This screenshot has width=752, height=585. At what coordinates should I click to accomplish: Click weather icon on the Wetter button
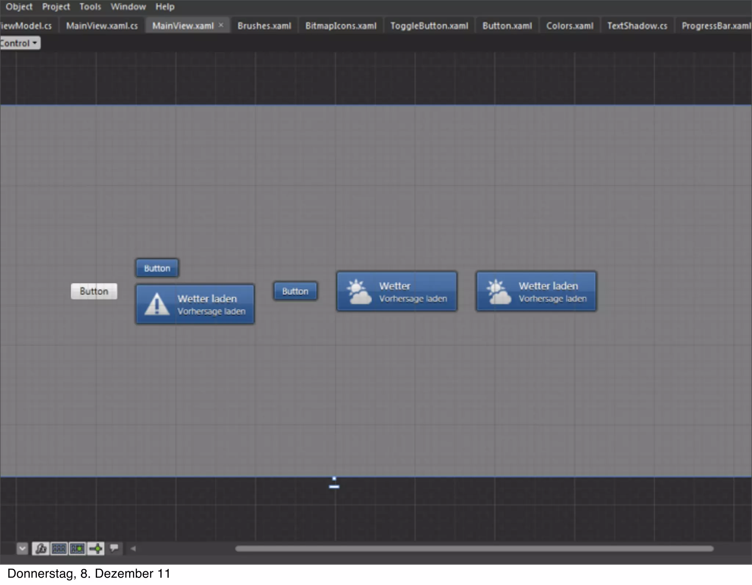tap(358, 292)
